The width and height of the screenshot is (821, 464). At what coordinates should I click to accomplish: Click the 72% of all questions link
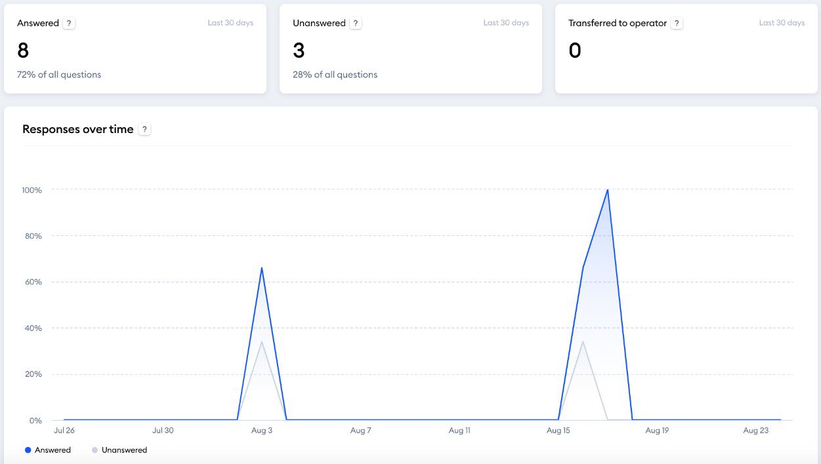(59, 74)
